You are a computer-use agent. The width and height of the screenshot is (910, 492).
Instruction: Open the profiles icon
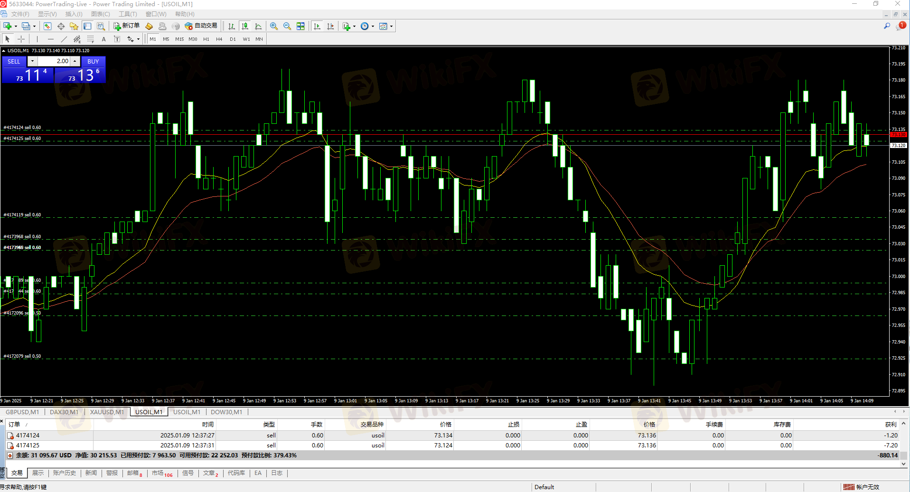(x=26, y=26)
